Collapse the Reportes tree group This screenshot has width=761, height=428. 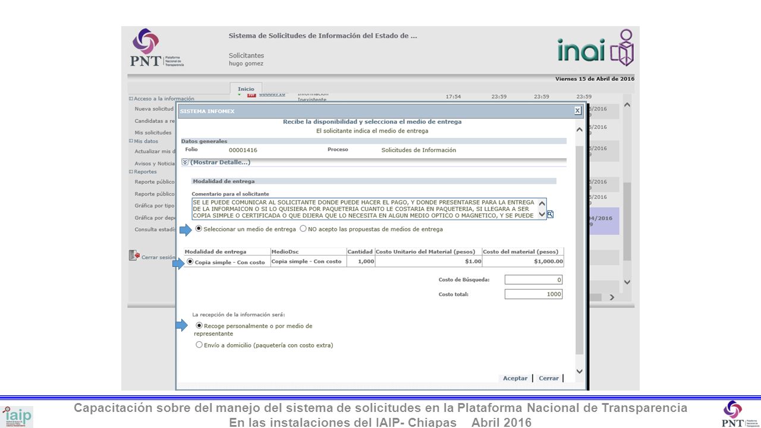pyautogui.click(x=131, y=171)
